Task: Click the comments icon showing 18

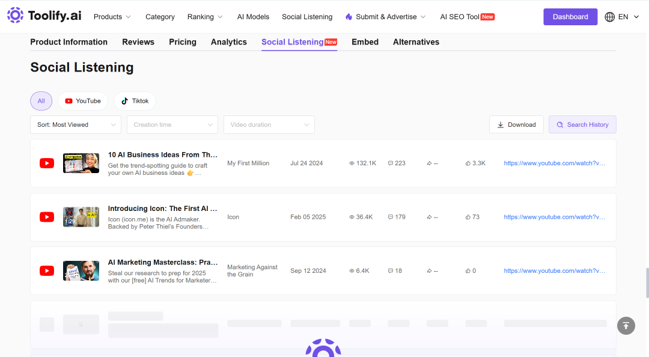Action: (x=391, y=271)
